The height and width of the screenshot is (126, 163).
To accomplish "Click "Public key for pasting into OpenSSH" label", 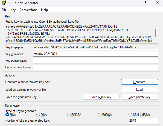I will point(42,22).
